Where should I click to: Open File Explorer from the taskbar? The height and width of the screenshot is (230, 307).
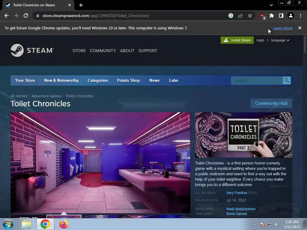pos(27,224)
